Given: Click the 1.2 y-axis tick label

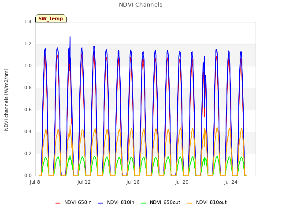Looking at the screenshot, I should (x=28, y=44).
